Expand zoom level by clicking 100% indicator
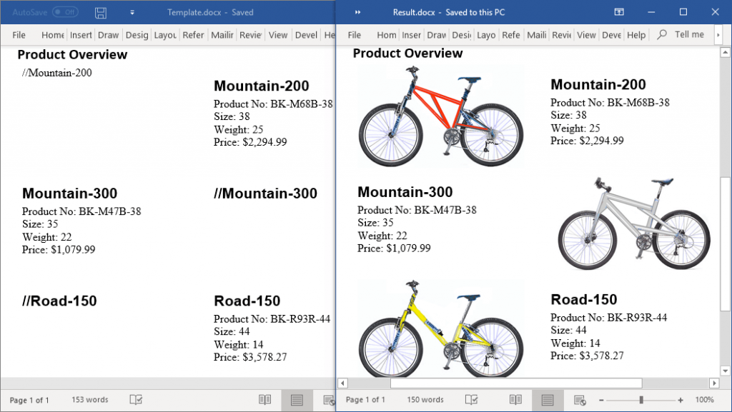 coord(705,400)
